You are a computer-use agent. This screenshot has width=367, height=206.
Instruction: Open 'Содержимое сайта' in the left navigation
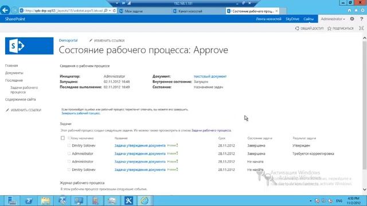pos(21,100)
